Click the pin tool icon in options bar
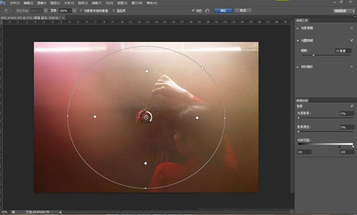 5,10
